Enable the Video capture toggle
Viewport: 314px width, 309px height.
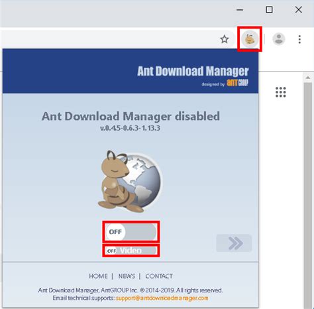(x=131, y=251)
